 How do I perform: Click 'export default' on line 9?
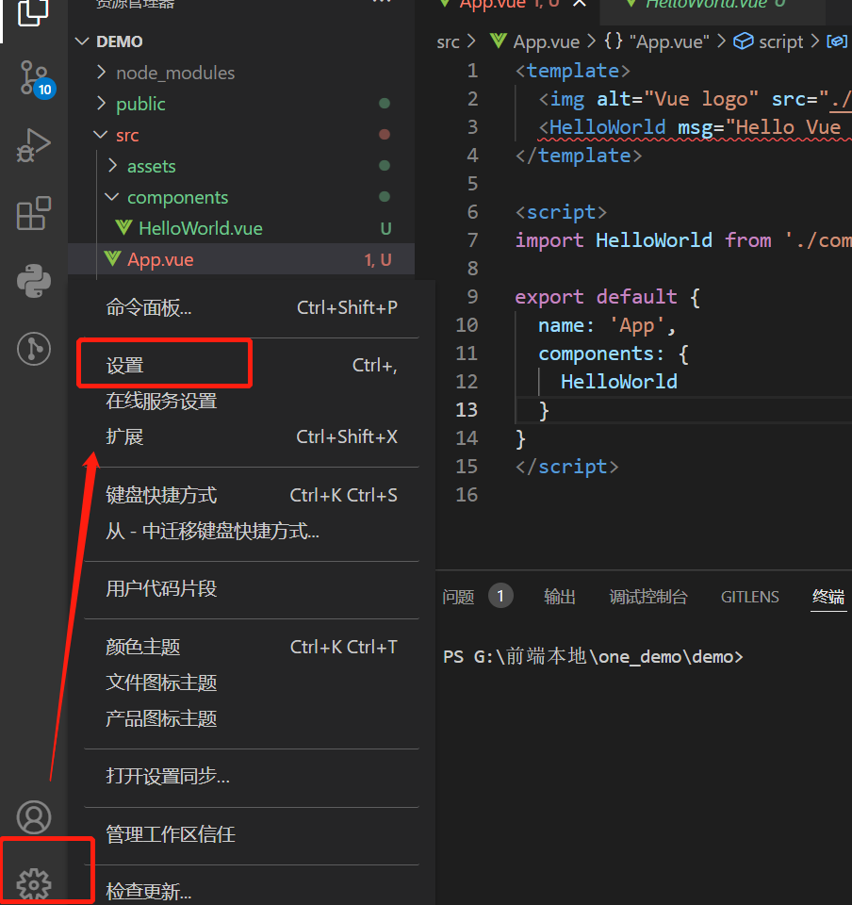point(596,297)
